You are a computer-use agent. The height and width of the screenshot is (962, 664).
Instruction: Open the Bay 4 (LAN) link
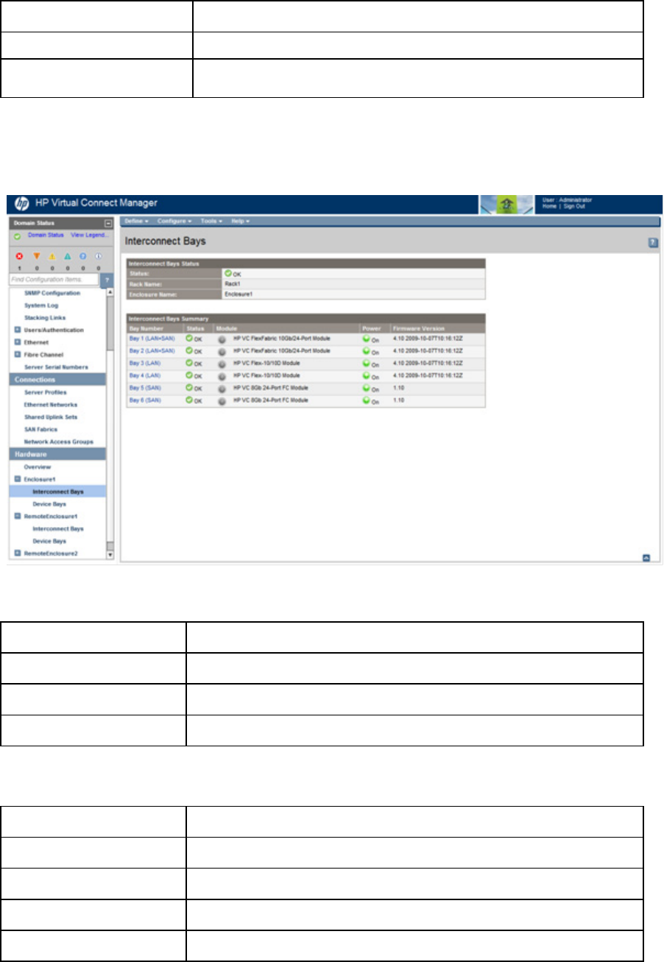point(146,375)
